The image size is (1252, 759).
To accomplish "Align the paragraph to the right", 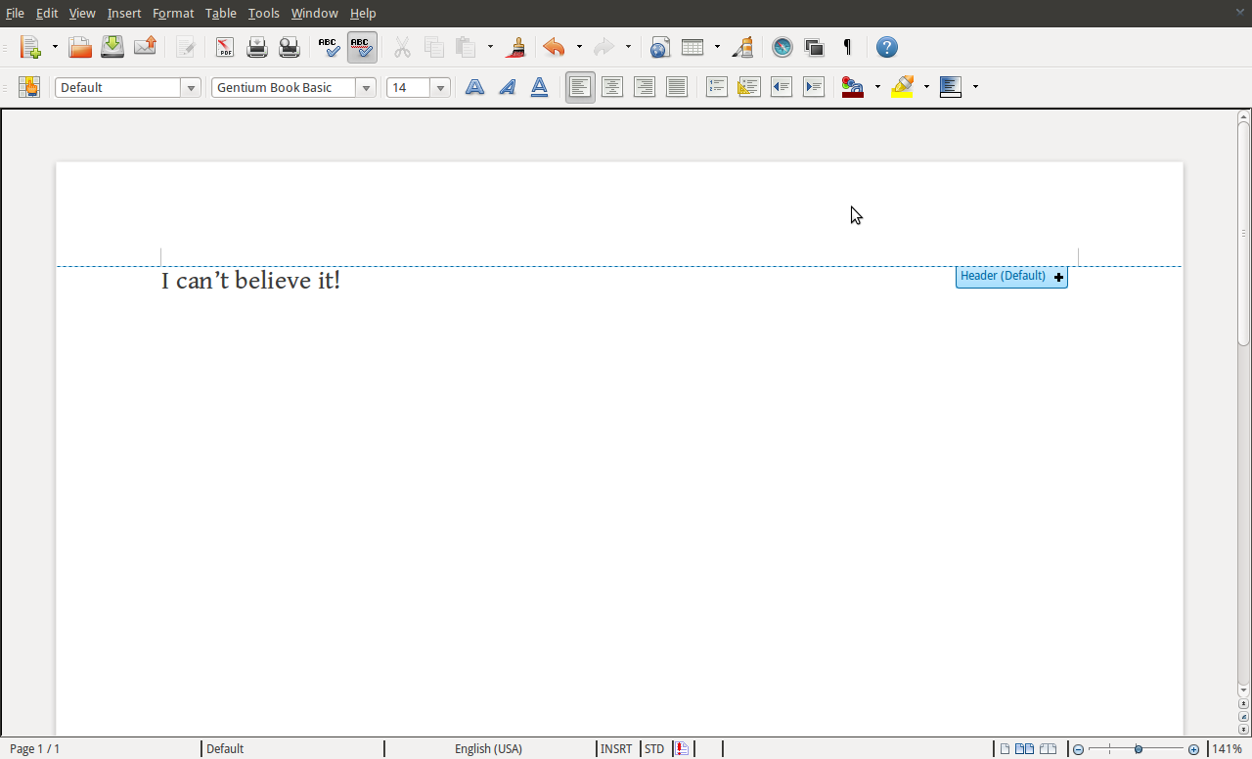I will tap(645, 87).
